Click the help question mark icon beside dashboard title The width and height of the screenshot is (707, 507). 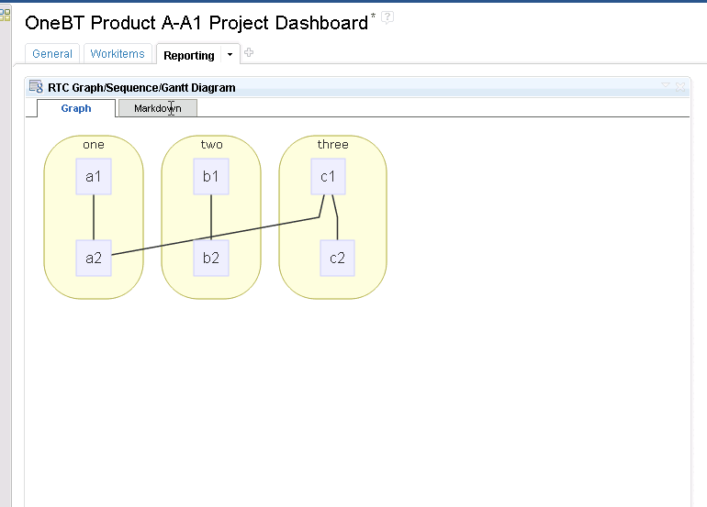[387, 17]
